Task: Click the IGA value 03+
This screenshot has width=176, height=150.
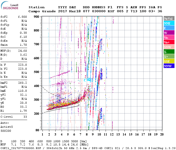Action: [x=152, y=11]
